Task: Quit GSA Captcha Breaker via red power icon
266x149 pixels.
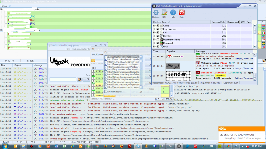Action: pos(181,14)
